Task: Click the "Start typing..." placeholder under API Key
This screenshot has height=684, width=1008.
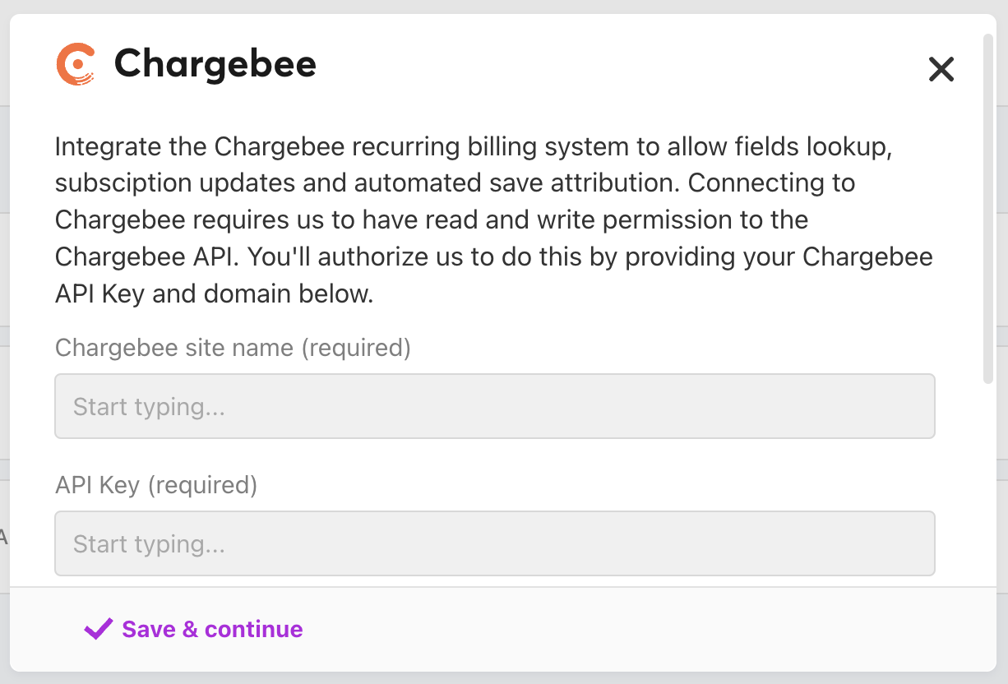Action: (149, 544)
